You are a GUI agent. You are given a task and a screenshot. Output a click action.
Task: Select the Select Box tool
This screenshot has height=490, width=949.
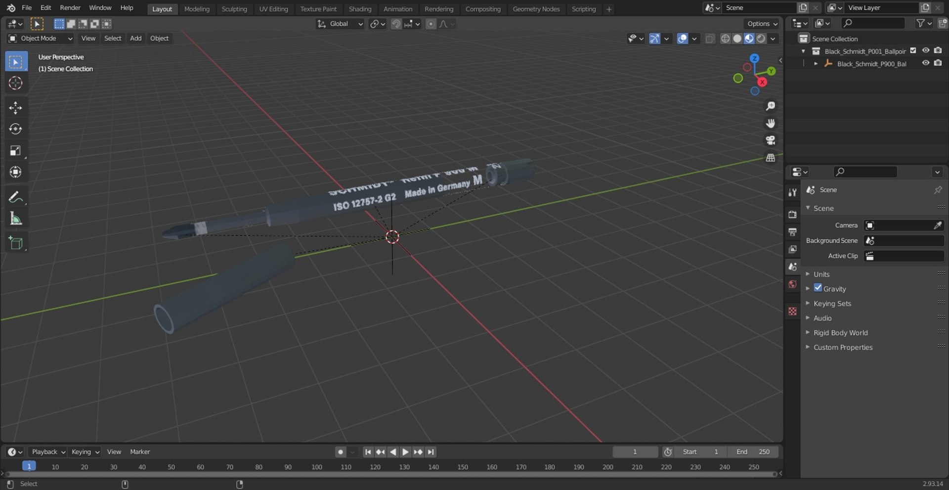(16, 62)
